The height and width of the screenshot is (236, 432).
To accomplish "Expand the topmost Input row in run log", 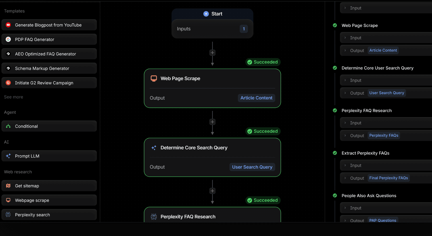I will coord(386,8).
